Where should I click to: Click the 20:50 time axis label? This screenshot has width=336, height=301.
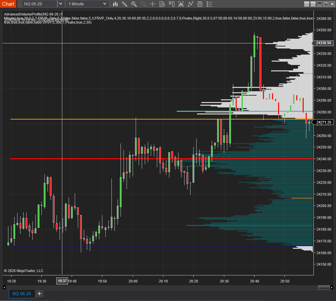point(285,281)
